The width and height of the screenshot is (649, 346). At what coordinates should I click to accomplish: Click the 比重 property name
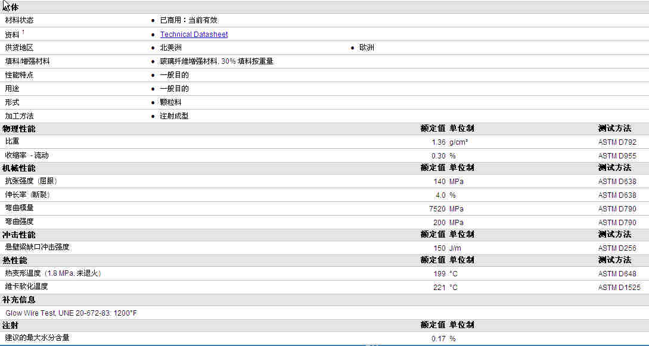pos(12,141)
